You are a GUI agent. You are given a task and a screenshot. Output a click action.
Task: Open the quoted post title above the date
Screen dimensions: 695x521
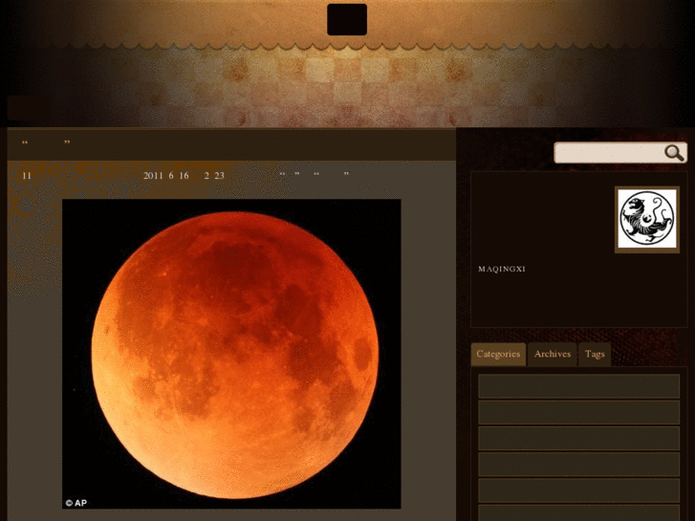tap(46, 143)
